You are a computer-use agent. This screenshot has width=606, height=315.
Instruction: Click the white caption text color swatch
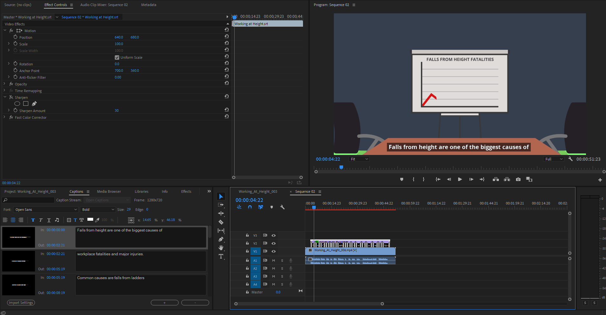tap(90, 219)
